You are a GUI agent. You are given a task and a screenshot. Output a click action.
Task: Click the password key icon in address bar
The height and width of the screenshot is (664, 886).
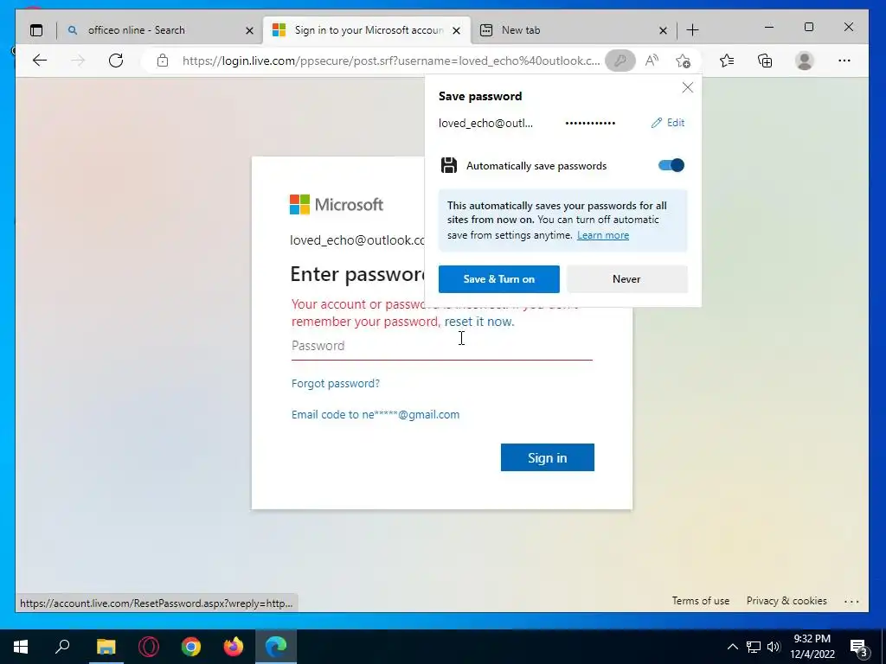click(620, 61)
